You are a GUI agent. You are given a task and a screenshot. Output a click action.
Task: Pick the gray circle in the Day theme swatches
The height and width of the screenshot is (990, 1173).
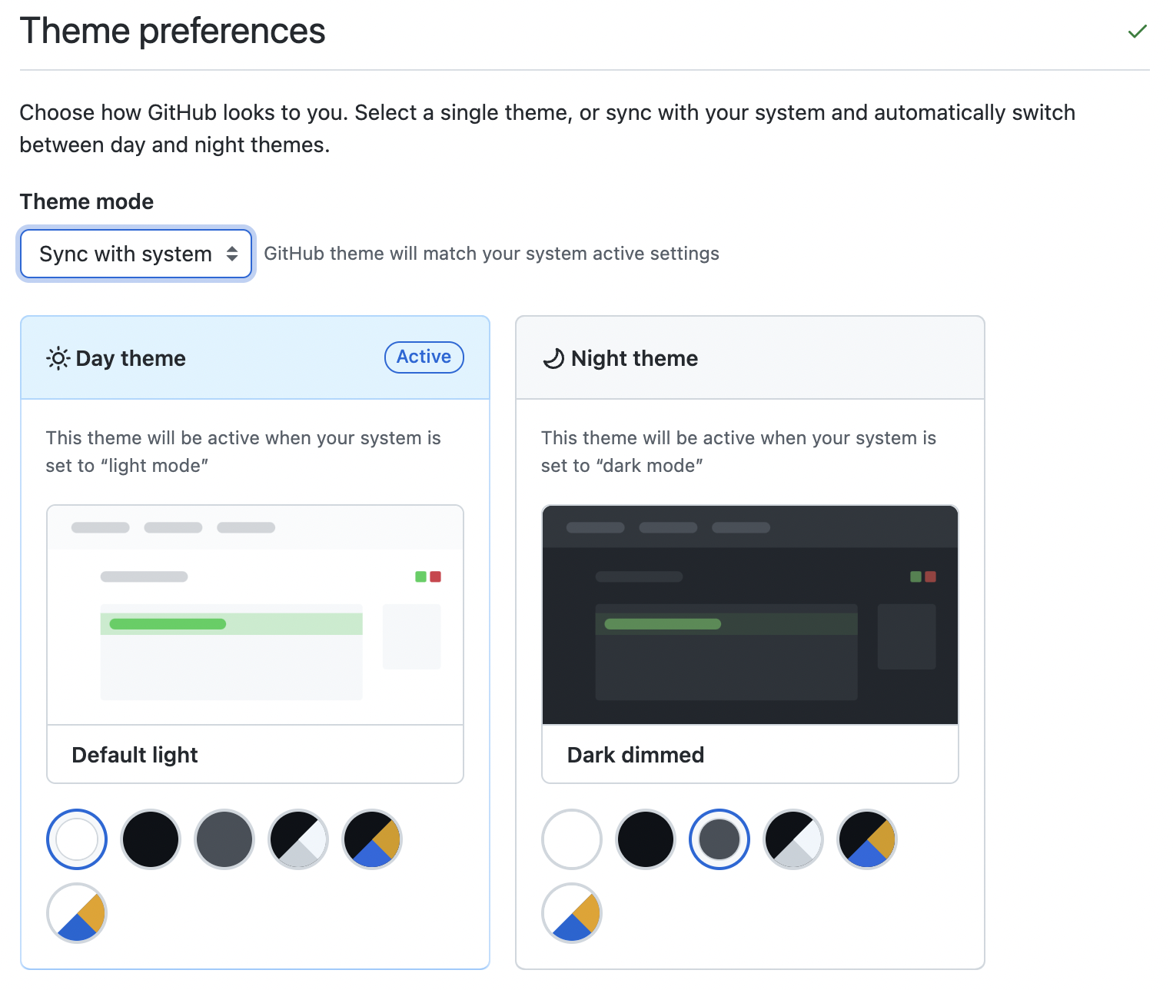pos(224,839)
